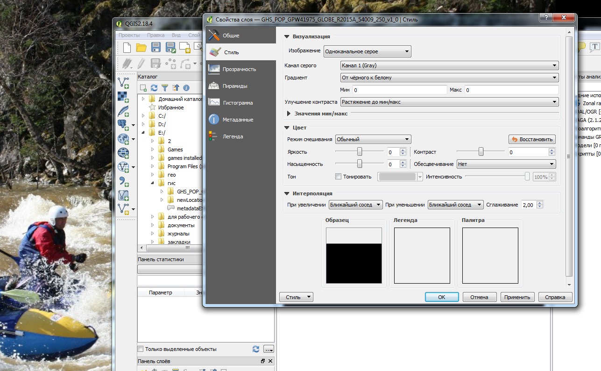
Task: Expand the Значения мин/макс section
Action: [x=290, y=114]
